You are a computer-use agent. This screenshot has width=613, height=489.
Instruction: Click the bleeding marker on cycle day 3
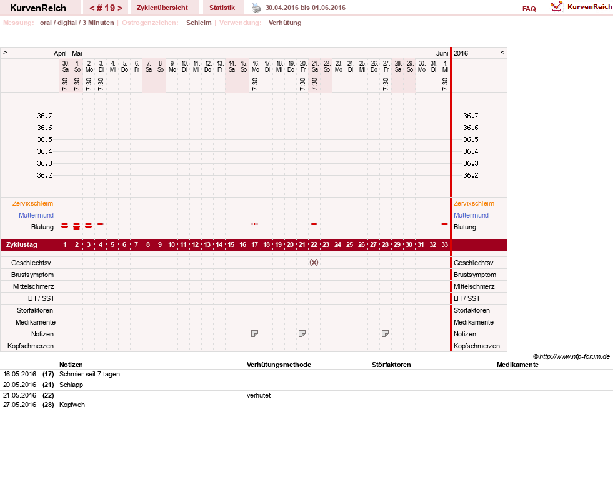[x=89, y=225]
